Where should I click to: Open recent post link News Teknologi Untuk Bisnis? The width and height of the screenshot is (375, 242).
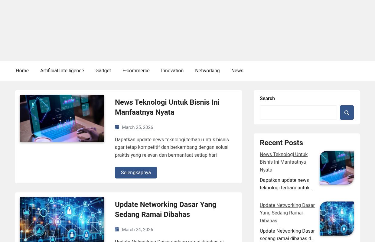coord(284,162)
